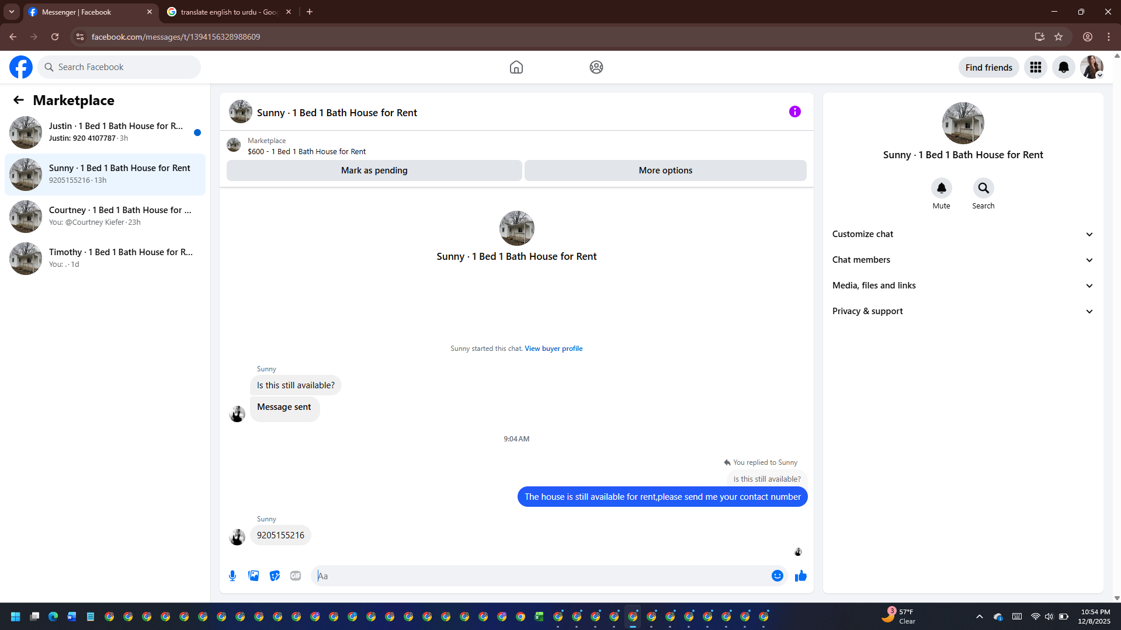Screen dimensions: 1121x630
Task: Launch Microsoft Word from taskbar
Action: [72, 617]
